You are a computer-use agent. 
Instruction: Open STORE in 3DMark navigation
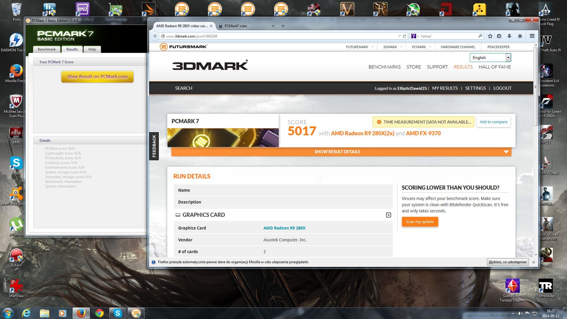(413, 67)
